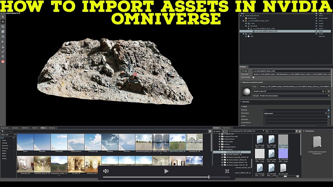333x187 pixels.
Task: Adjust the Content browser thumbnail size slider
Action: [x=285, y=176]
